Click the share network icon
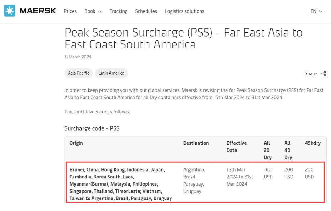The image size is (331, 211). point(323,73)
